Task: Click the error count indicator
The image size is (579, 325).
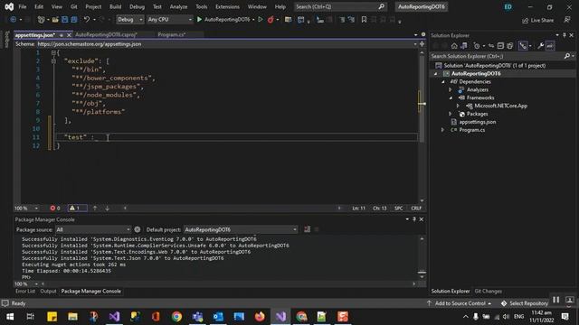Action: tap(55, 209)
